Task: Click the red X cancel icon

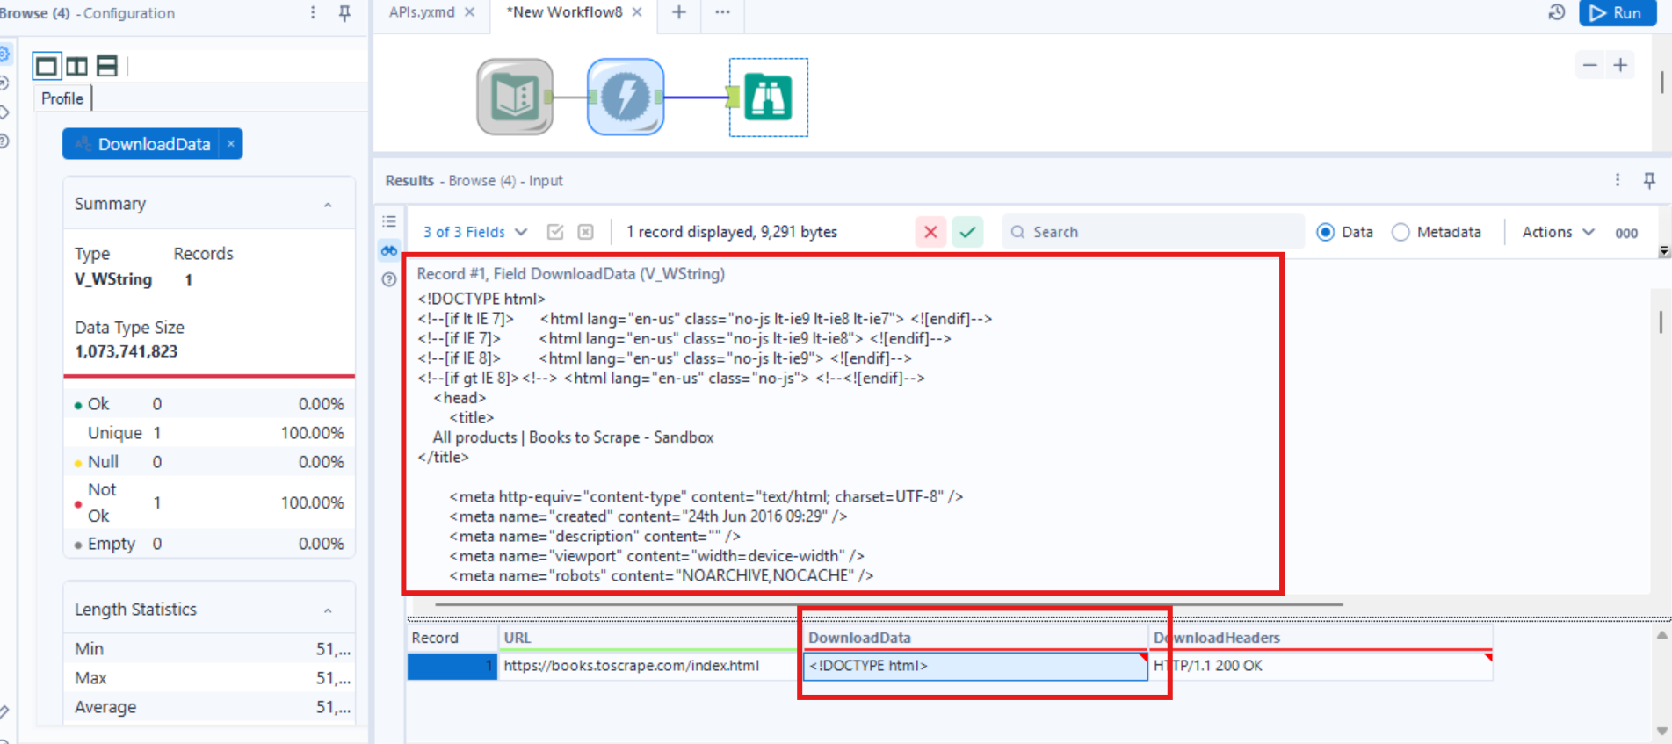Action: pos(930,232)
